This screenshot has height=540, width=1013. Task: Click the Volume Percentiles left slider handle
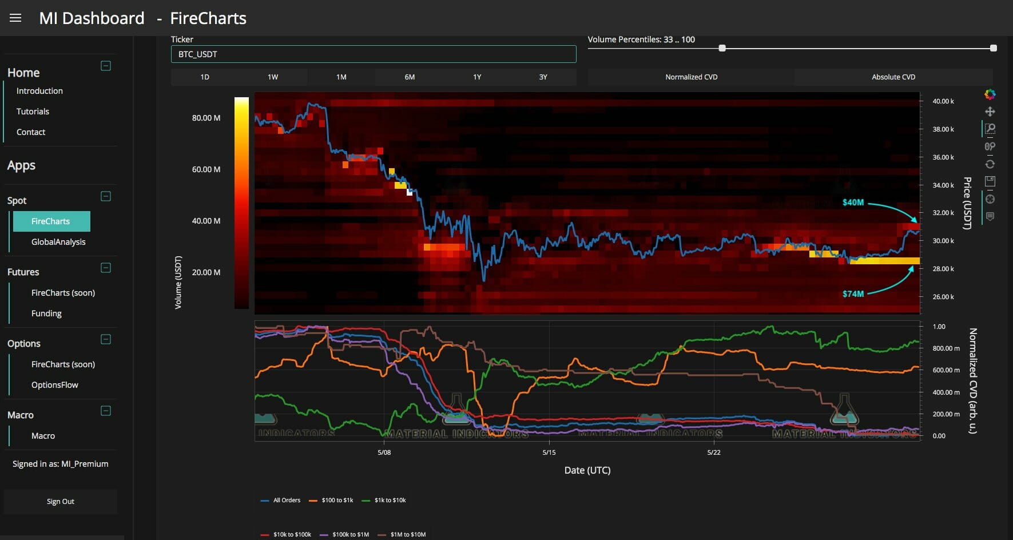pyautogui.click(x=722, y=49)
